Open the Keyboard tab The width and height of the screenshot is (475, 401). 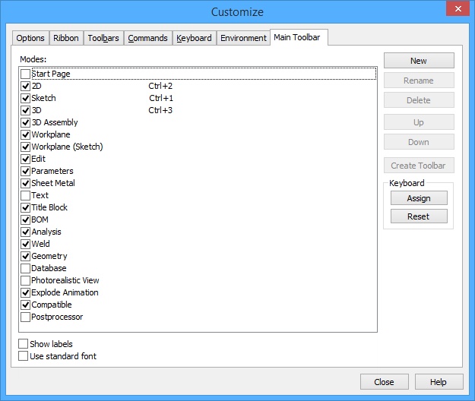pos(194,38)
